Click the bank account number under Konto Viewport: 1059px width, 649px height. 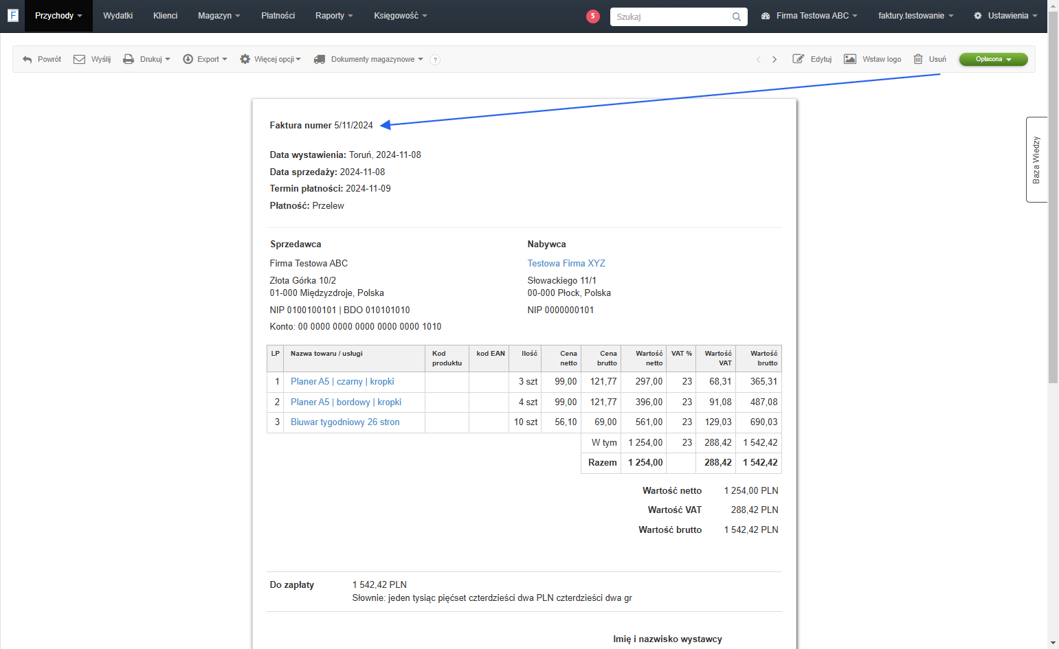[x=370, y=327]
